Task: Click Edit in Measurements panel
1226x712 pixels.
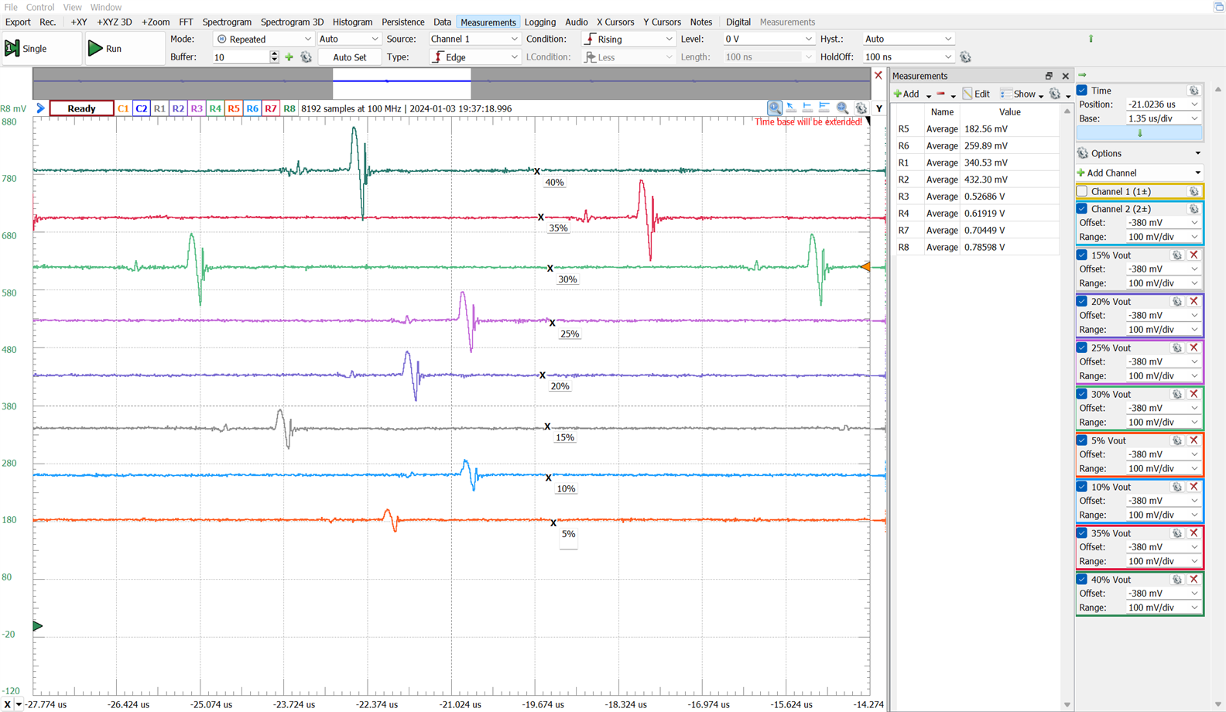Action: 976,94
